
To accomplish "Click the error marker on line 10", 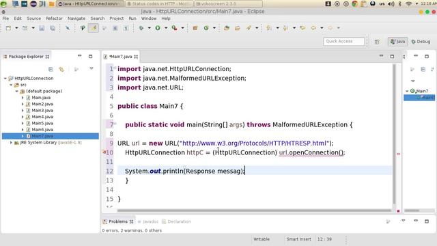I will point(104,152).
